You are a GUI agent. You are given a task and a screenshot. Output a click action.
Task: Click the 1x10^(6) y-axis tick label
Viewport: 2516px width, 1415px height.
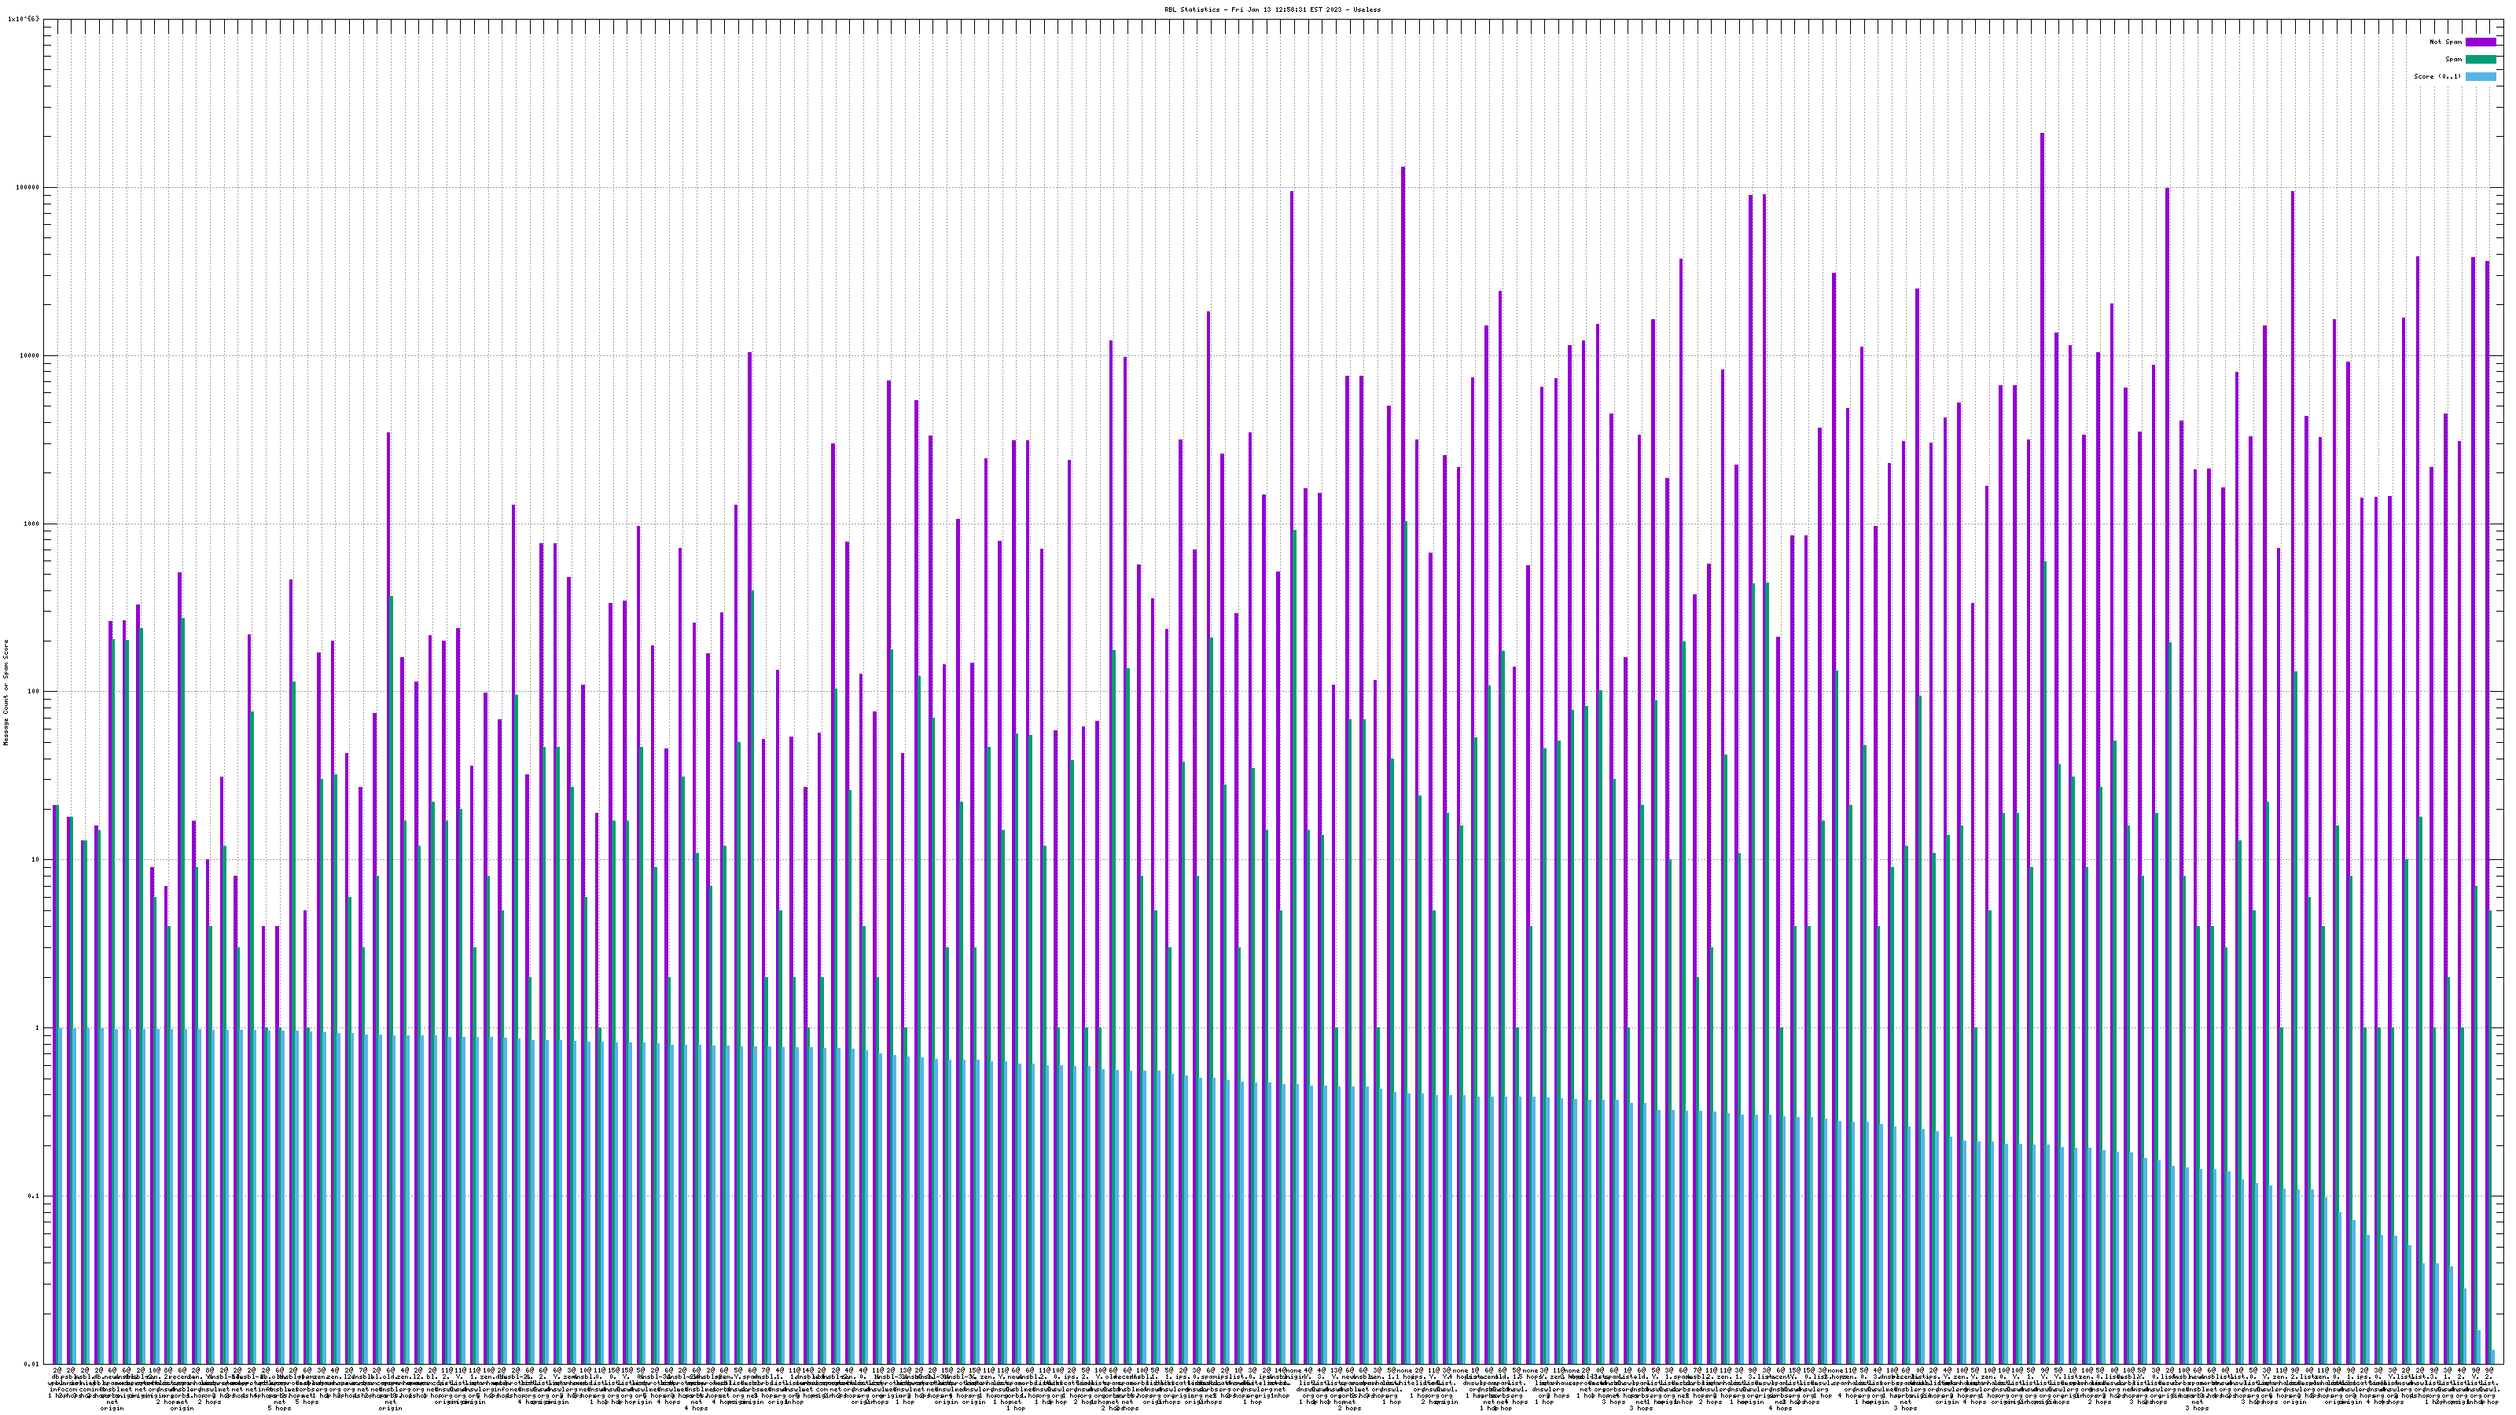24,19
